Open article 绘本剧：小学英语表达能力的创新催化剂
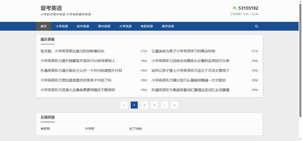 [72, 51]
